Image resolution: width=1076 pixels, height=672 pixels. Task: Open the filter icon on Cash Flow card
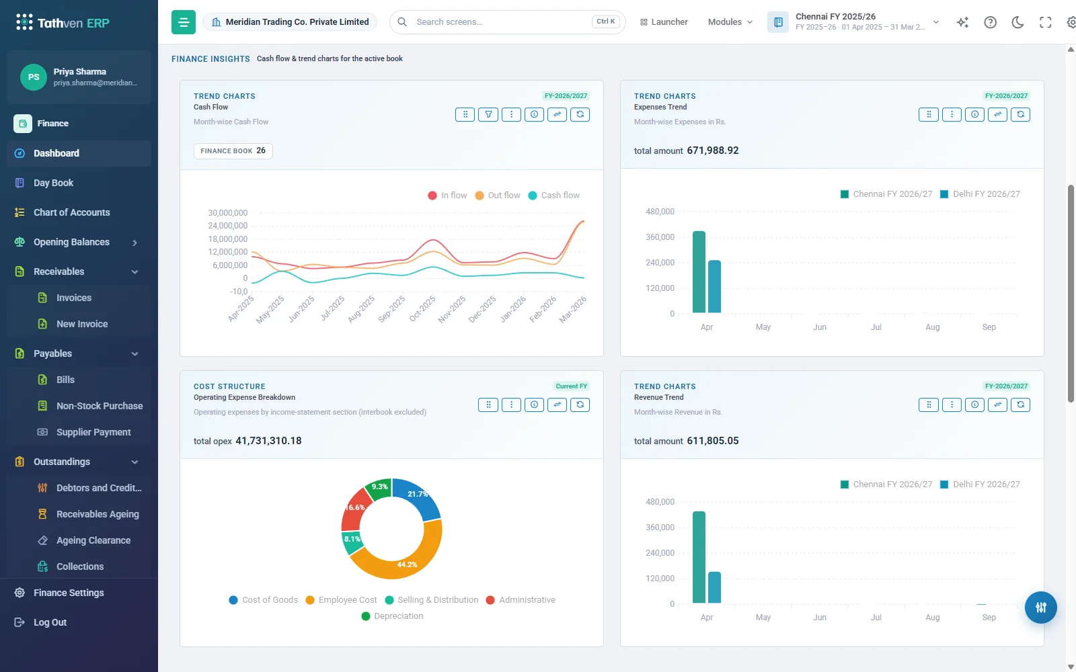coord(488,114)
